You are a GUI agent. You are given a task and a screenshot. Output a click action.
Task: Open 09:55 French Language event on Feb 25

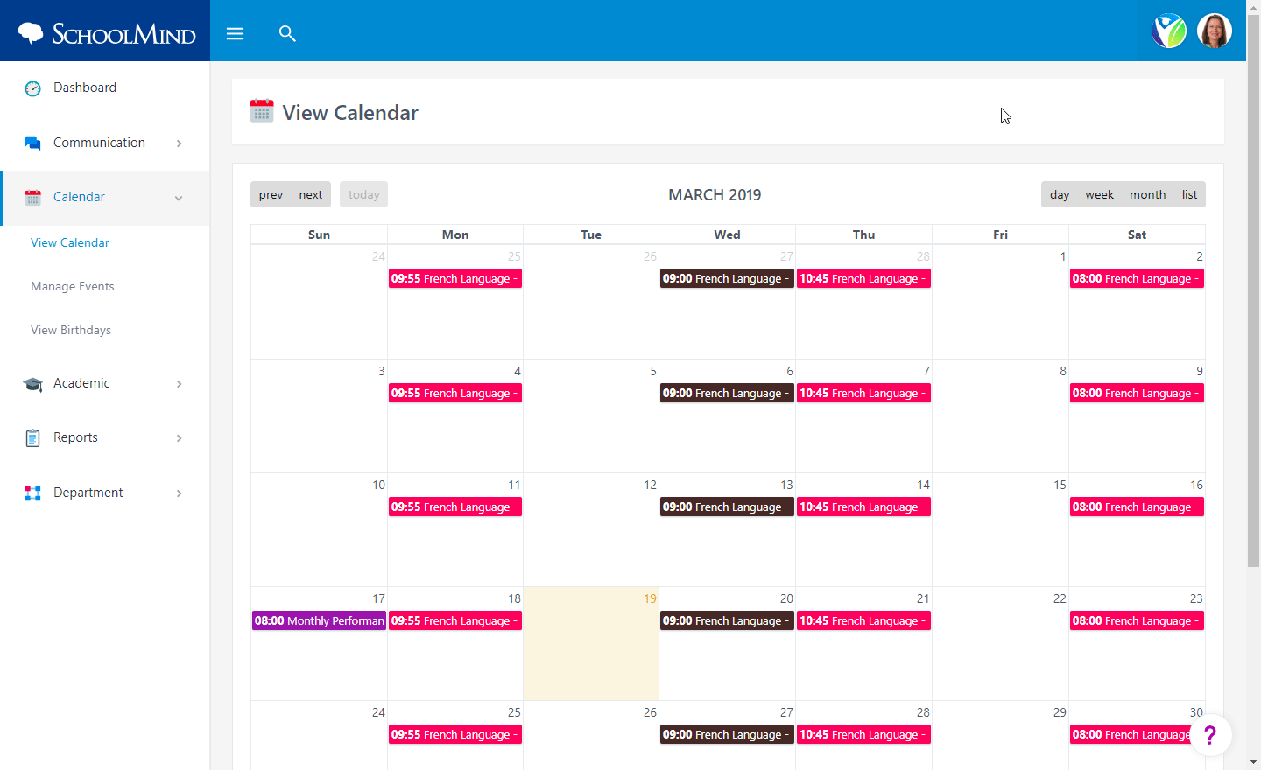[455, 278]
